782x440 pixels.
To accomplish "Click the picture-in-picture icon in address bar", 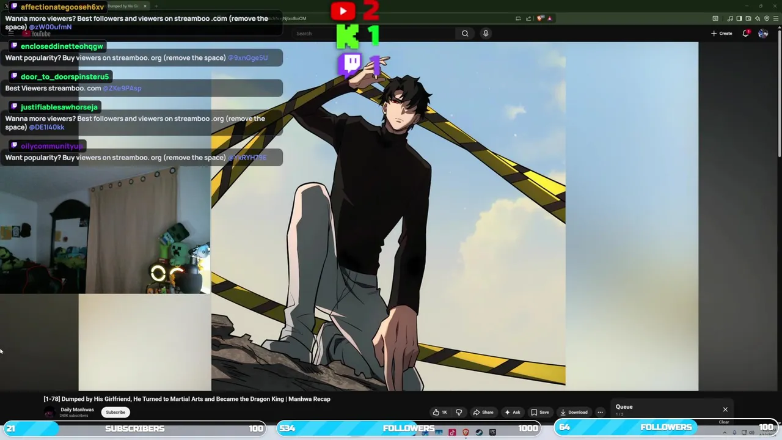I will click(518, 18).
